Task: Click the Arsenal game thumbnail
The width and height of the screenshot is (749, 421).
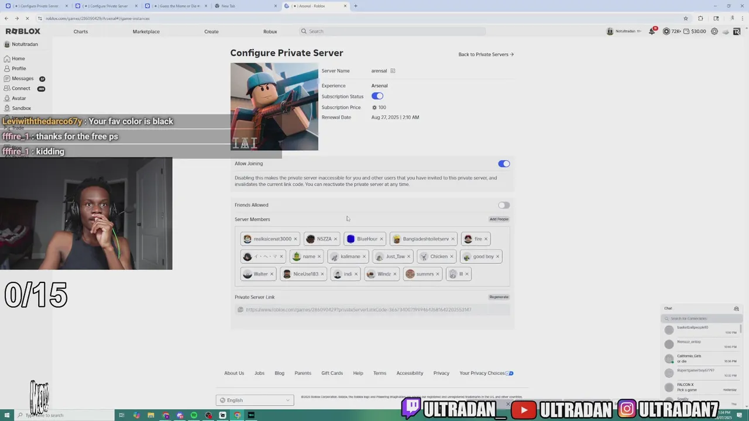Action: [x=274, y=106]
